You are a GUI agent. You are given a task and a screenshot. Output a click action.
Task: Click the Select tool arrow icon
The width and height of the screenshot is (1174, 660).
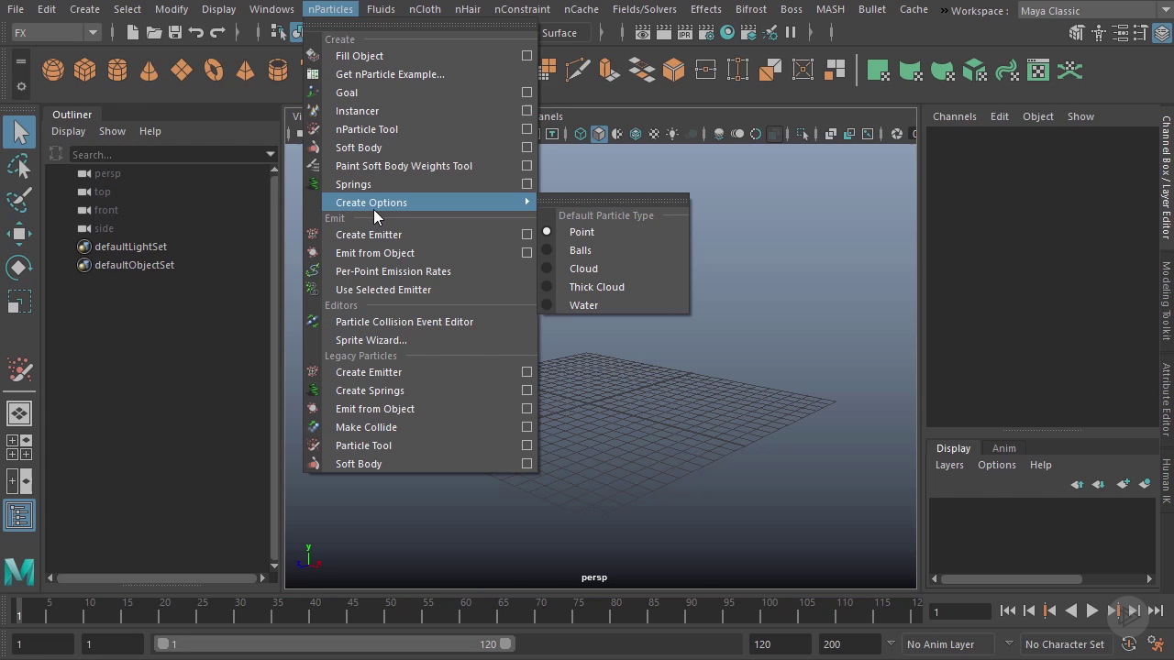pos(19,132)
